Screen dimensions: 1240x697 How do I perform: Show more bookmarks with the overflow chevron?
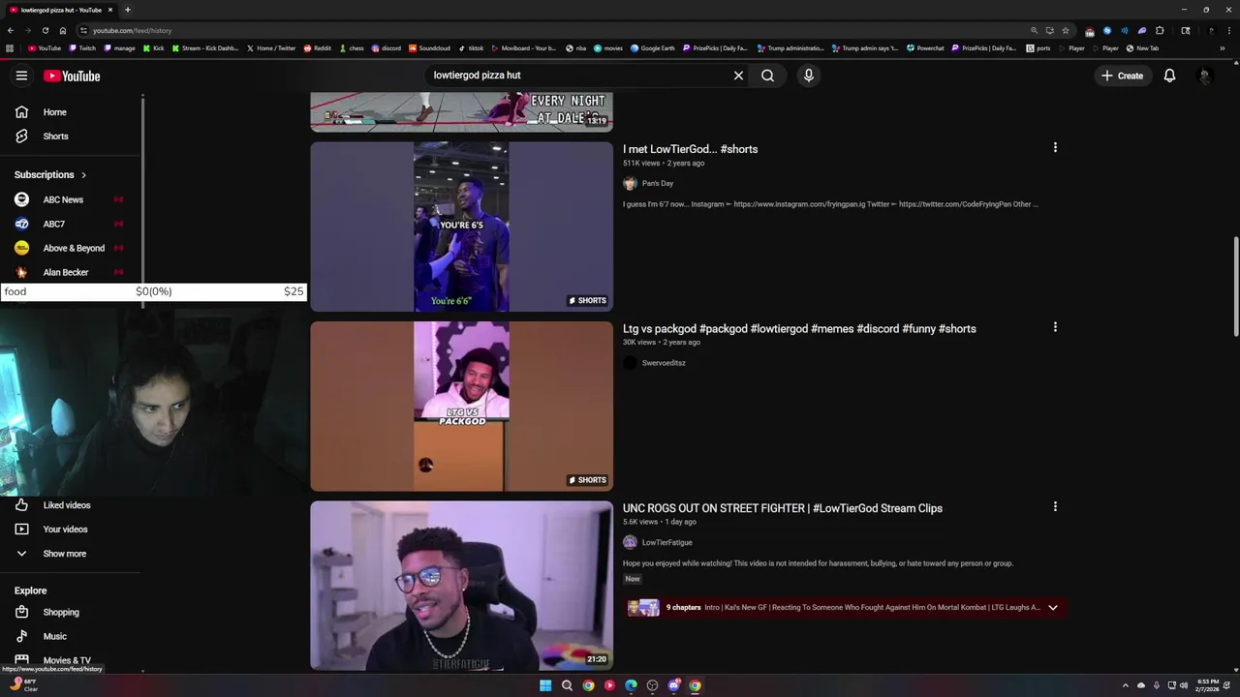tap(1222, 48)
